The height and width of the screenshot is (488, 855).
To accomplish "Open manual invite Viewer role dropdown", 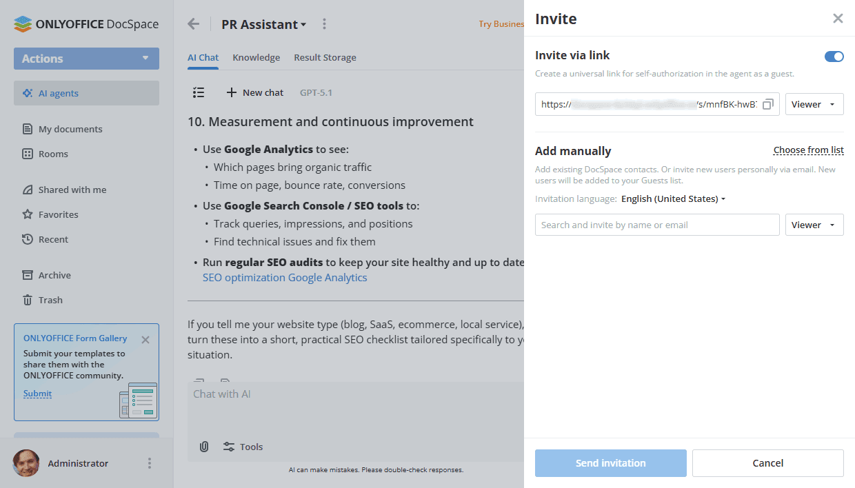I will coord(814,225).
